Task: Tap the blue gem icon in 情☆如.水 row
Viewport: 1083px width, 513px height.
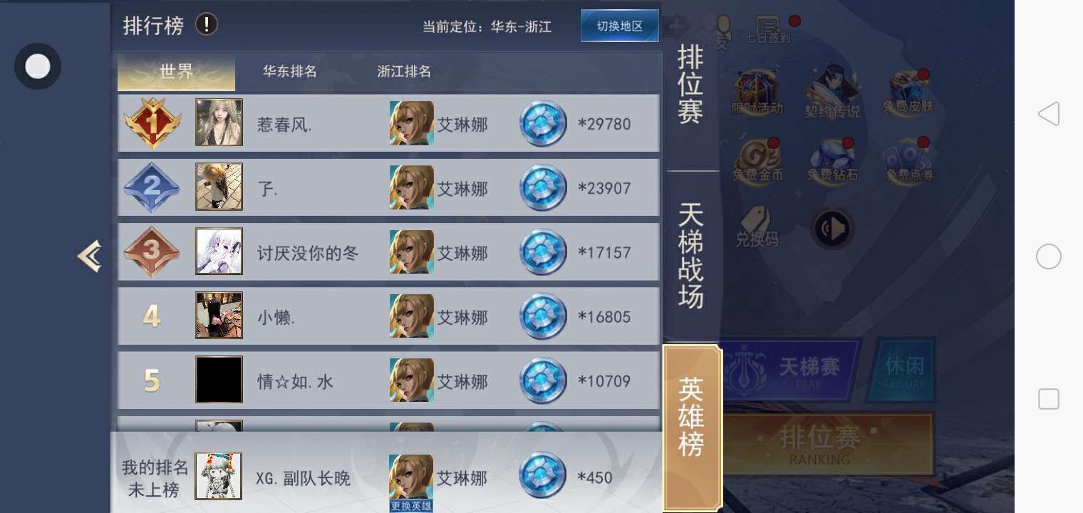Action: [543, 380]
